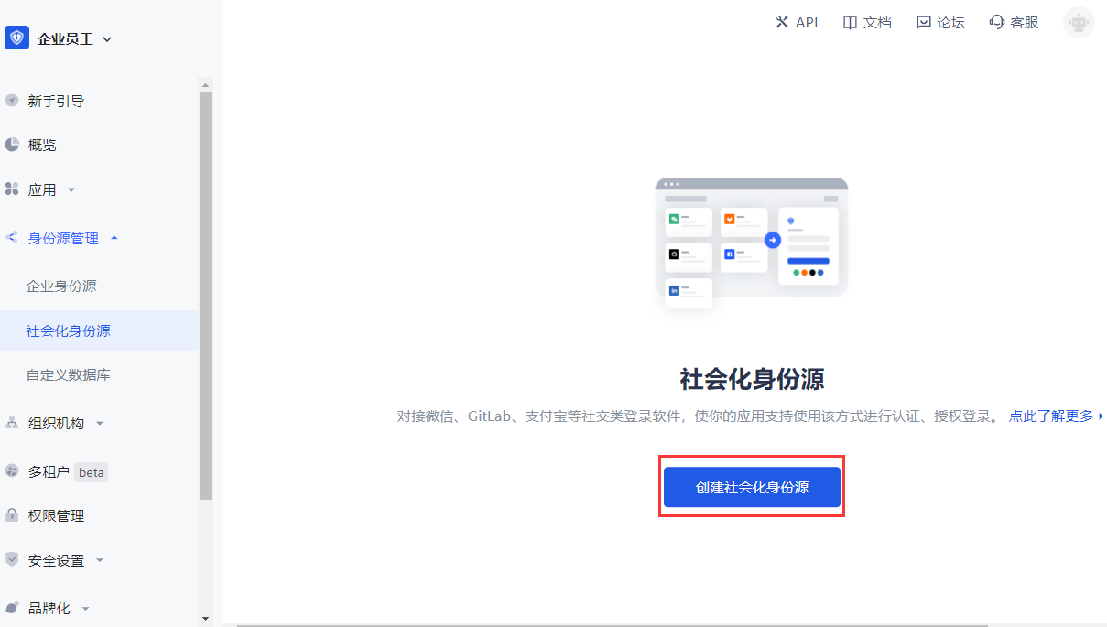Open the user avatar robot icon
This screenshot has width=1107, height=627.
(1079, 22)
